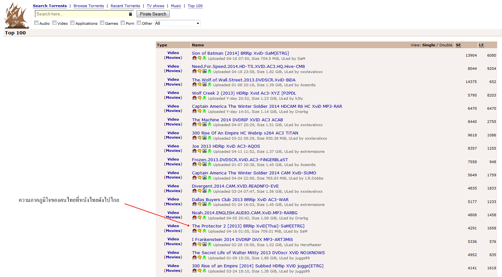Click magnet icon for The Protector 2
The width and height of the screenshot is (502, 277).
pos(194,231)
